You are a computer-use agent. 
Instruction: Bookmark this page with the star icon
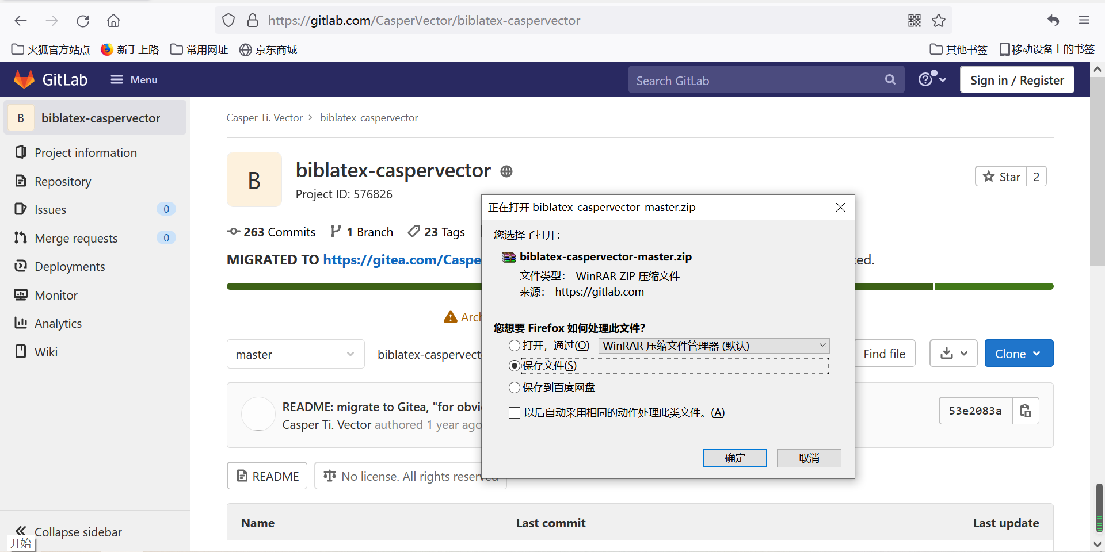point(939,21)
